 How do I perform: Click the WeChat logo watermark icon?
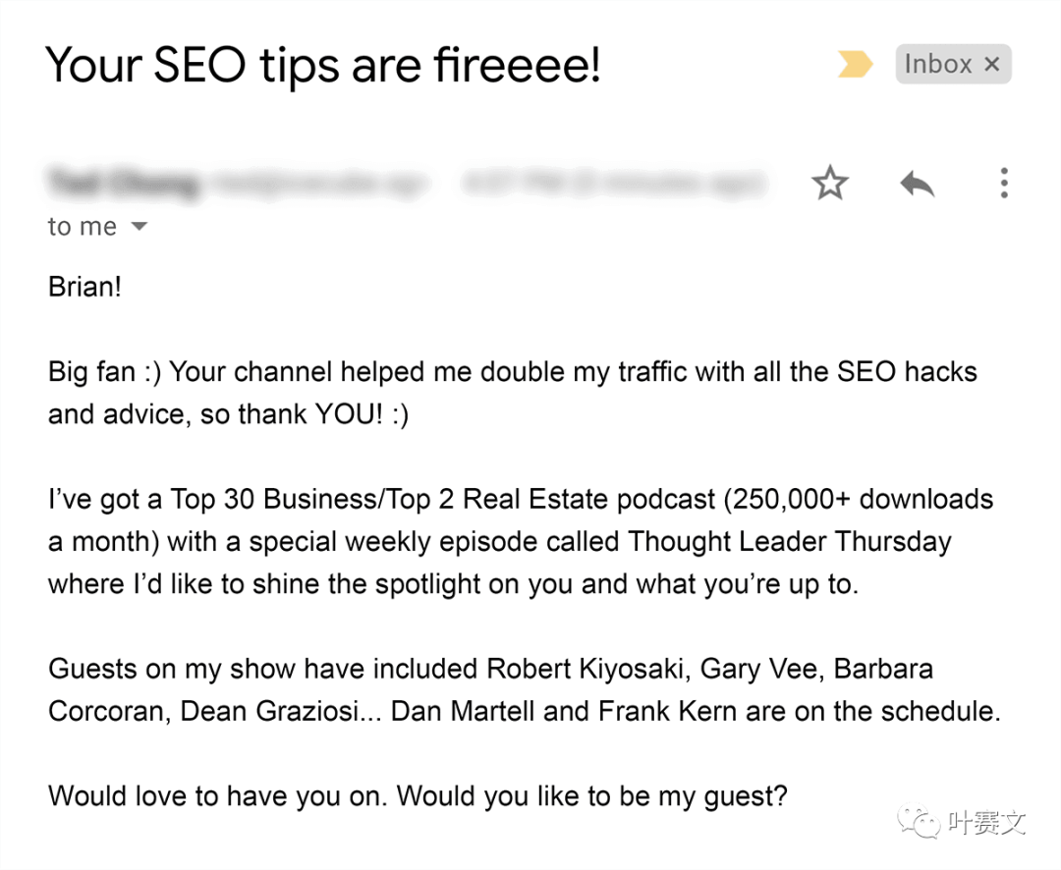click(918, 822)
